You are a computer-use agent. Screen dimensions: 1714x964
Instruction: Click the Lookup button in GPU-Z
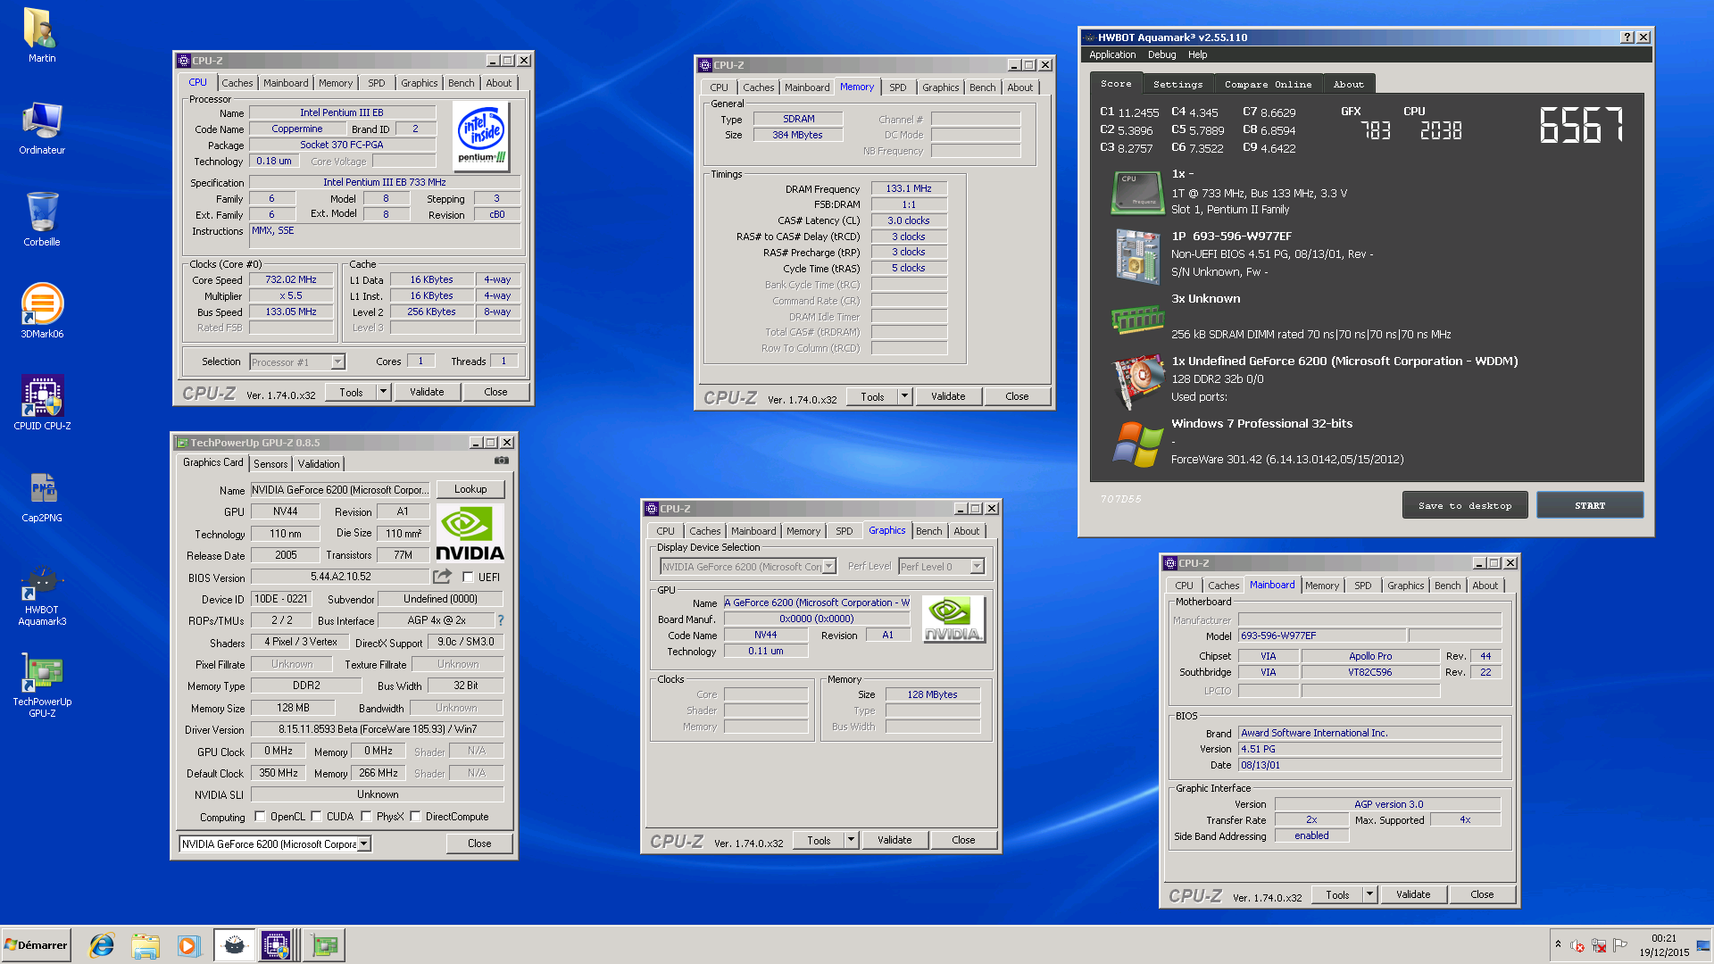(x=470, y=489)
